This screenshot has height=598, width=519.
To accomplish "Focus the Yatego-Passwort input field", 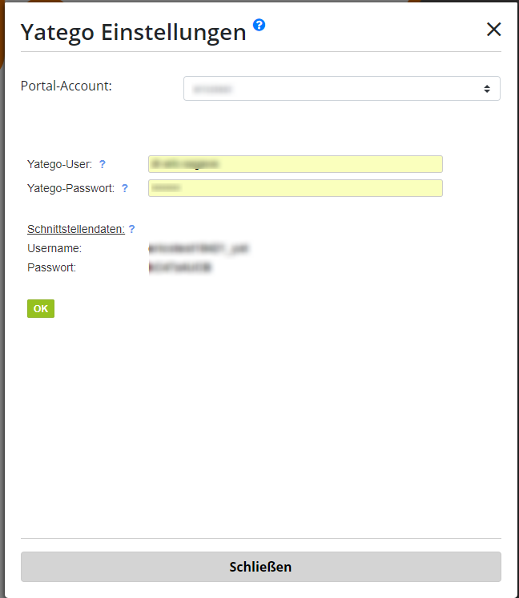I will [x=296, y=188].
